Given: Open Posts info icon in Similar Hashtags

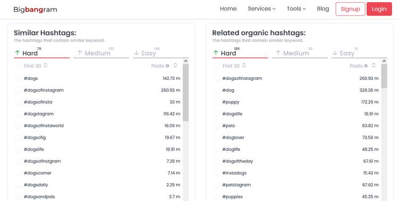Looking at the screenshot, I should pyautogui.click(x=167, y=66).
